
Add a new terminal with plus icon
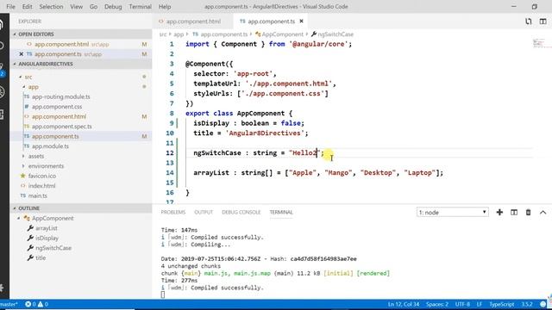(x=499, y=213)
